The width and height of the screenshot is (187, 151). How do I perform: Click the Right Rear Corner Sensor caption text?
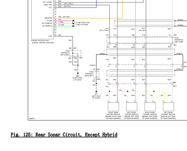150,115
